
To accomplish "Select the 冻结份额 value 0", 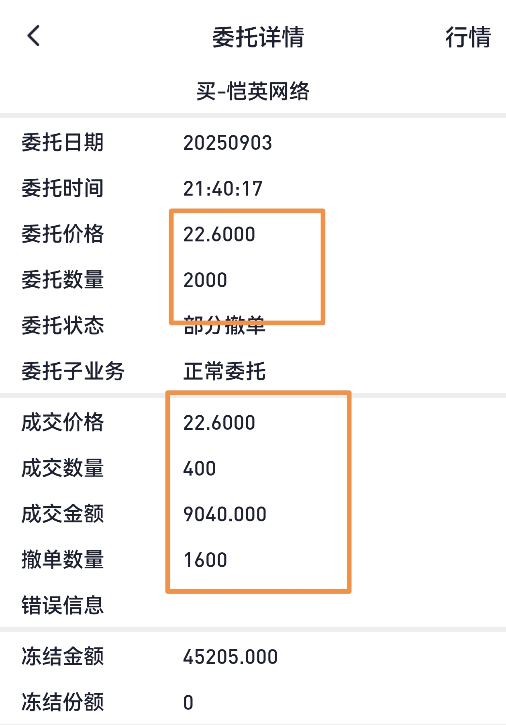I will point(188,703).
